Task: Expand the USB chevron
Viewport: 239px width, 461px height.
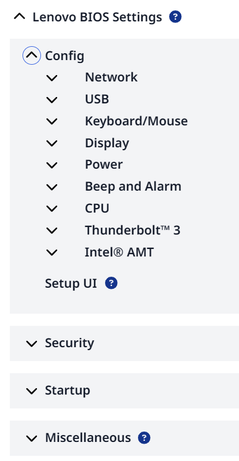Action: click(52, 100)
